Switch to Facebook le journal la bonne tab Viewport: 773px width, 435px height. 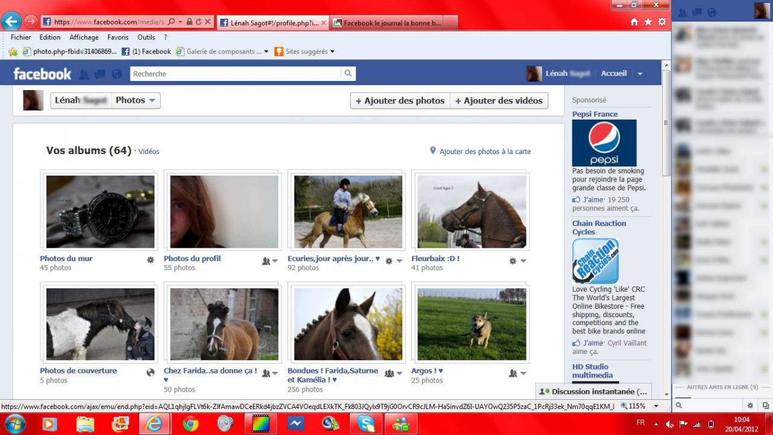point(392,23)
